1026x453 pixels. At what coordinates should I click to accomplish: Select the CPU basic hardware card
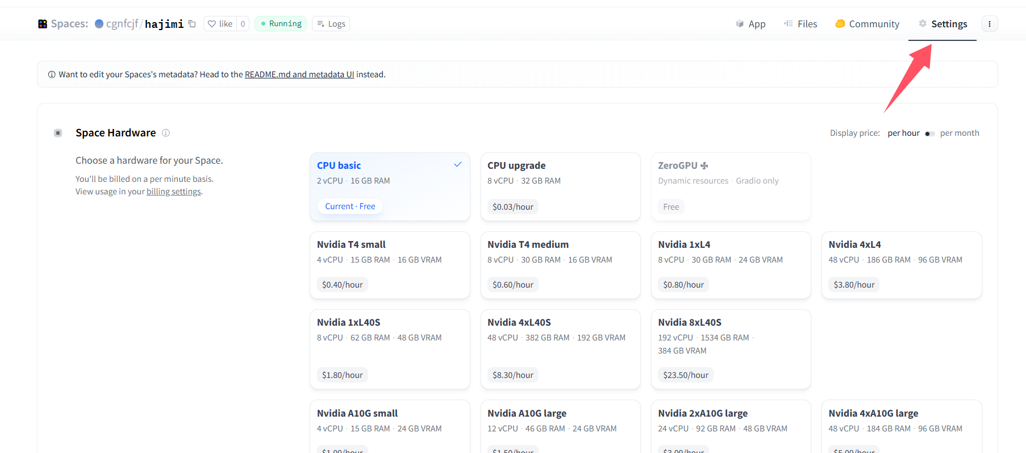tap(390, 186)
